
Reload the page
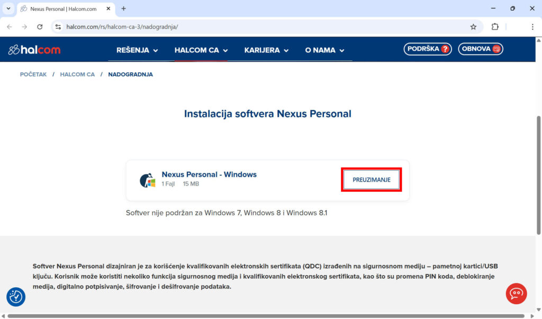click(40, 26)
